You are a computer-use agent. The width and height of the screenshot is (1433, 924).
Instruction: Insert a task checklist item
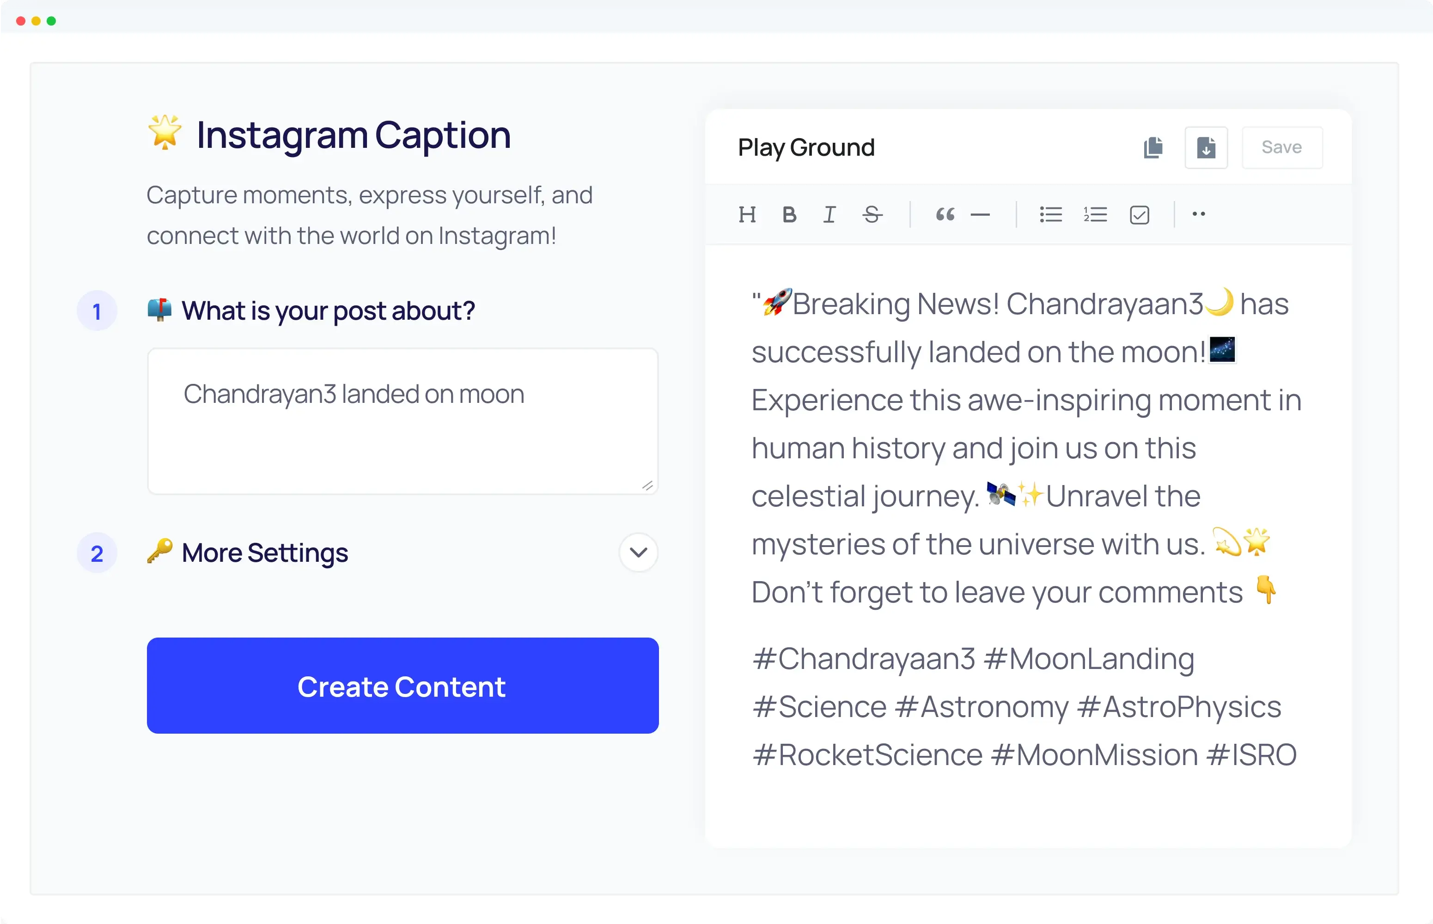pyautogui.click(x=1139, y=215)
